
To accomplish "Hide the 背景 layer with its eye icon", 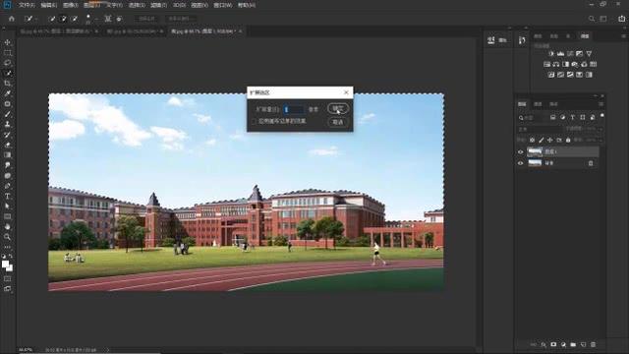I will click(520, 163).
